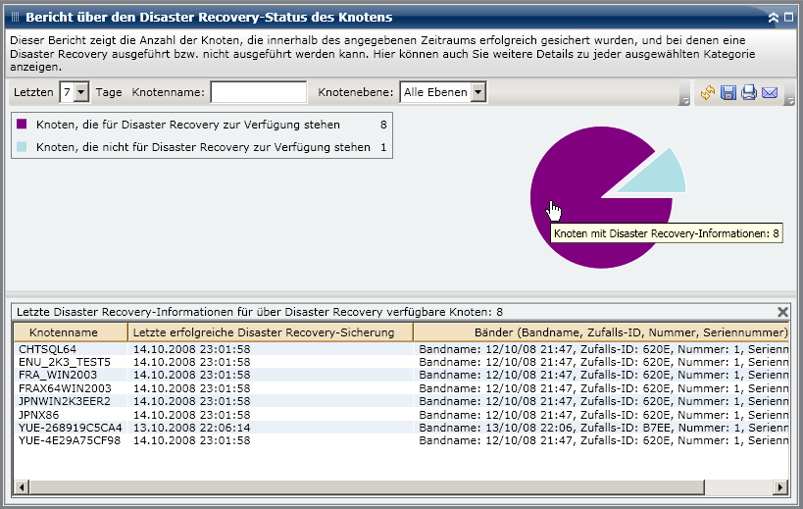Viewport: 803px width, 509px height.
Task: Close the Disaster Recovery details table
Action: [x=782, y=312]
